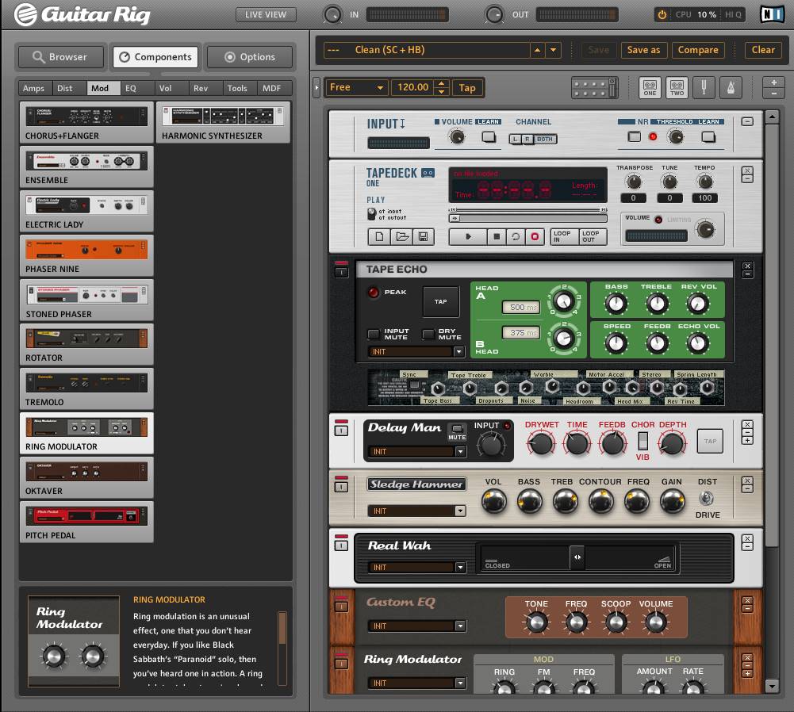Select the Stoned Phaser component

86,300
